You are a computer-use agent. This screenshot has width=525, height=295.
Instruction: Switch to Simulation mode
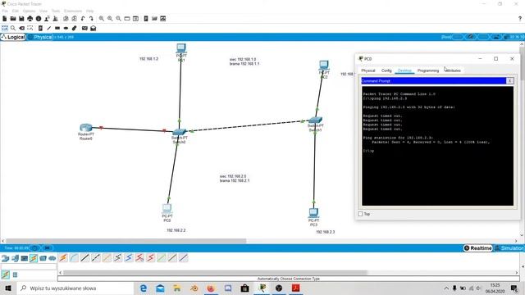pos(509,248)
